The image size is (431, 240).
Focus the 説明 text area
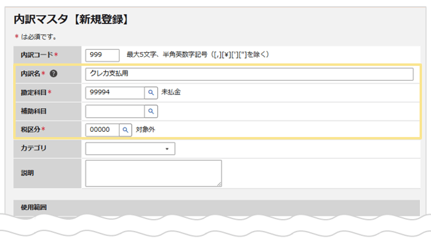tap(153, 173)
